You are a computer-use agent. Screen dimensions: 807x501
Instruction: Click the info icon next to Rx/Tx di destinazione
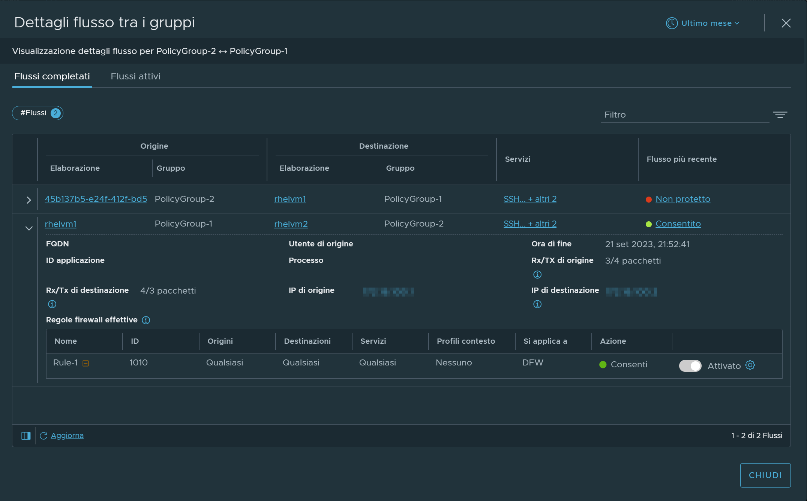[x=51, y=303]
